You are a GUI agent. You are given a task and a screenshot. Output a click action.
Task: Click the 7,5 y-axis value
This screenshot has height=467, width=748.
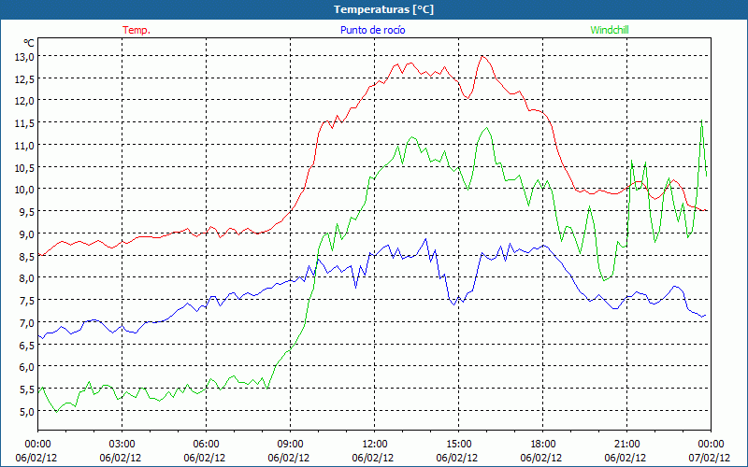26,300
